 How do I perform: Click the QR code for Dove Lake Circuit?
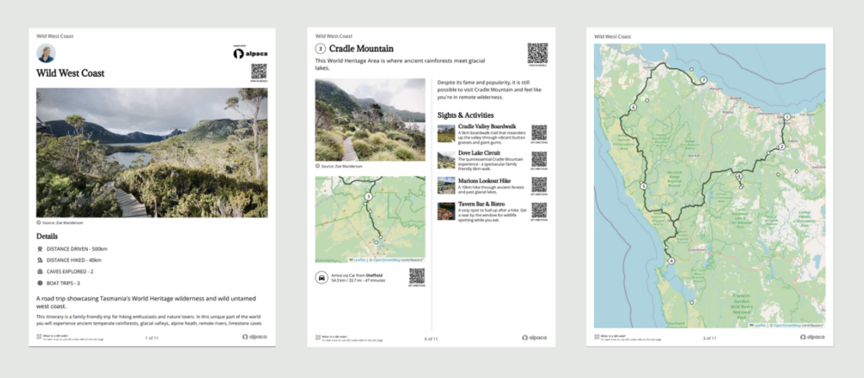pos(538,158)
